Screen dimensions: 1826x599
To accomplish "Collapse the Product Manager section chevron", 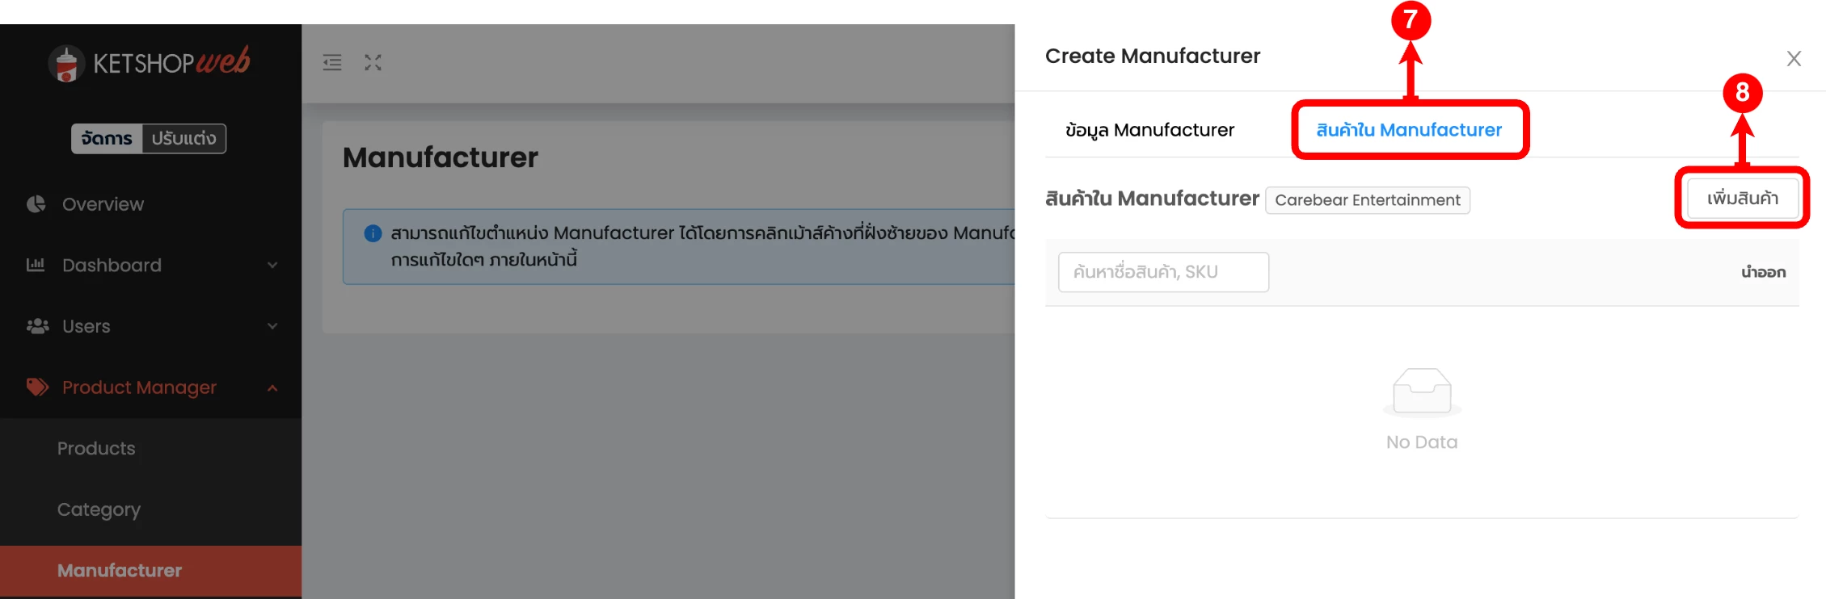I will tap(272, 388).
